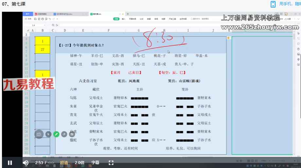Add a new document tab with plus
This screenshot has width=301, height=168.
(x=128, y=14)
